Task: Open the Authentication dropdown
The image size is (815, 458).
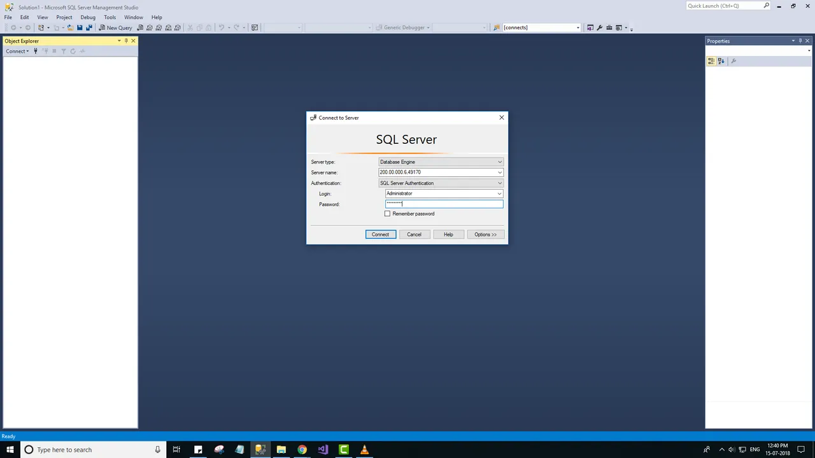Action: 500,183
